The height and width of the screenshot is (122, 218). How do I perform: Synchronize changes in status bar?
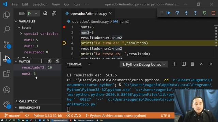pos(27,116)
